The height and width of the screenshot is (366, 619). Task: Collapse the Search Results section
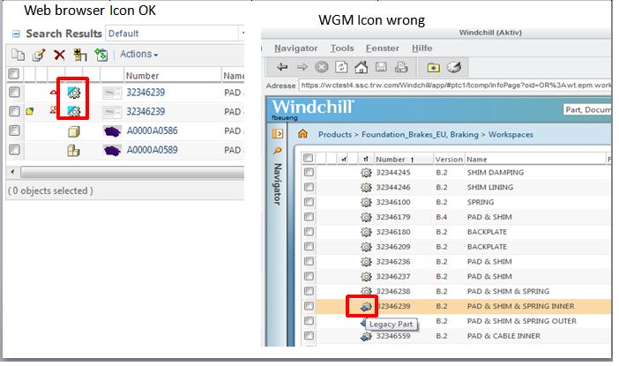[x=16, y=34]
